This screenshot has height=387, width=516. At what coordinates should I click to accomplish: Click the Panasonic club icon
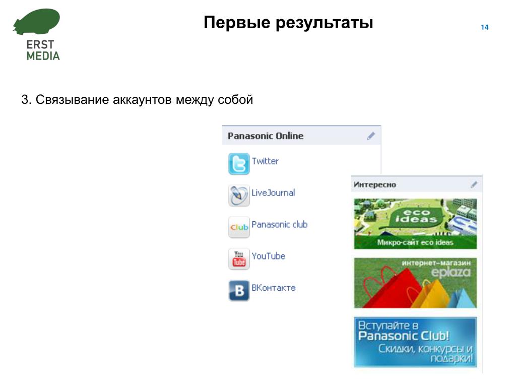239,227
